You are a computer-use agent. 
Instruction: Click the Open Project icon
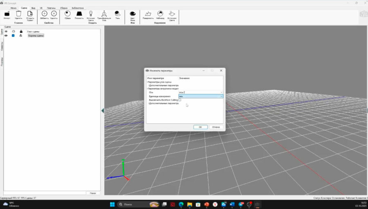pyautogui.click(x=30, y=14)
